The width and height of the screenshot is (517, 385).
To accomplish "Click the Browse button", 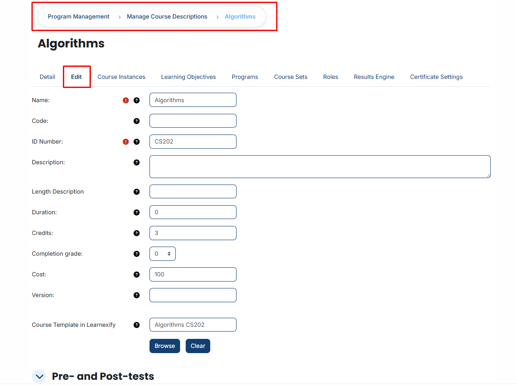I will tap(165, 346).
